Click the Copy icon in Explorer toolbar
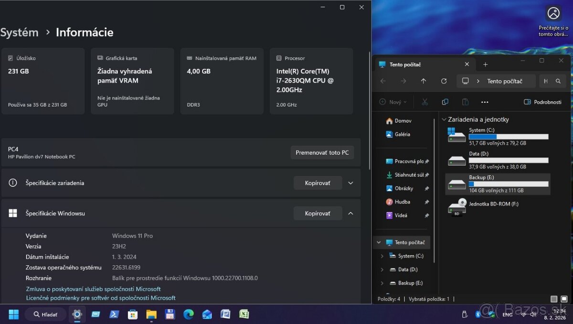The image size is (573, 324). 445,102
